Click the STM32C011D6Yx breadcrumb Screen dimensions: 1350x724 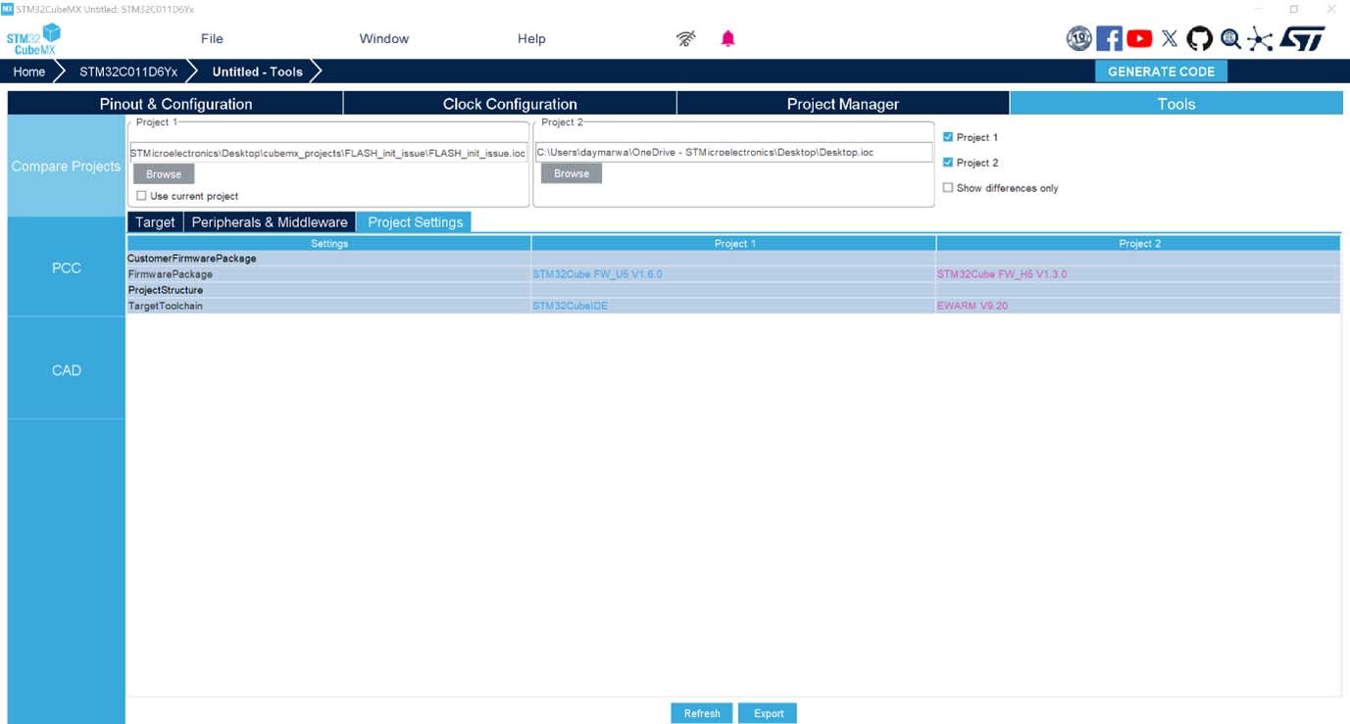click(x=128, y=72)
